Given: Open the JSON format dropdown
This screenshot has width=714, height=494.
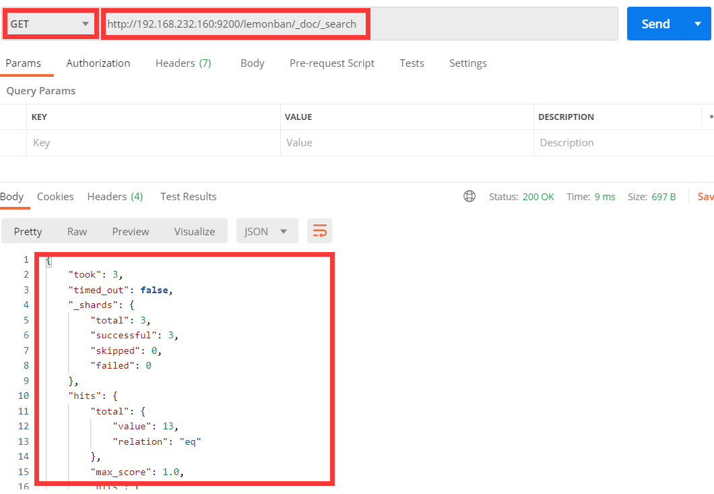Looking at the screenshot, I should pyautogui.click(x=267, y=231).
